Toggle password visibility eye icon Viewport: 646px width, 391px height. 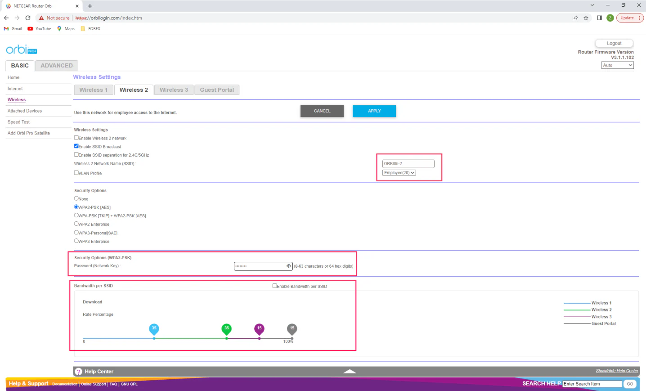click(x=289, y=266)
